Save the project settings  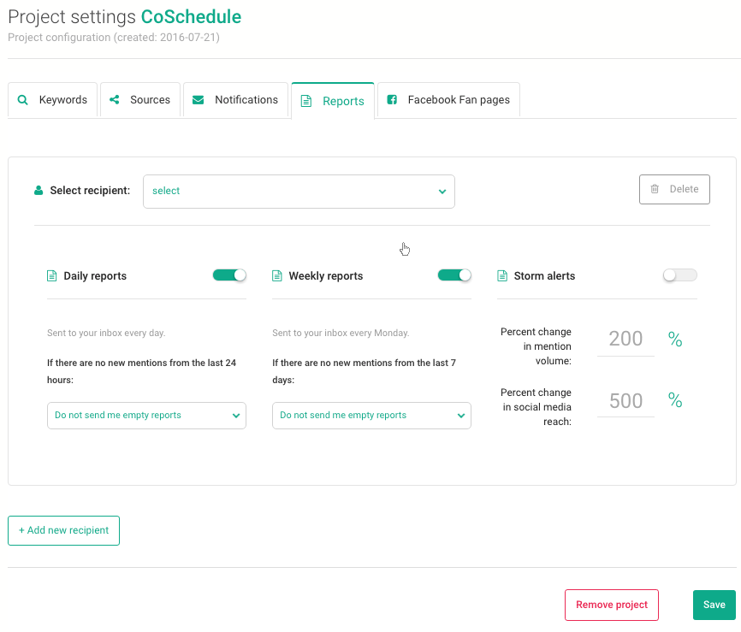pos(714,605)
